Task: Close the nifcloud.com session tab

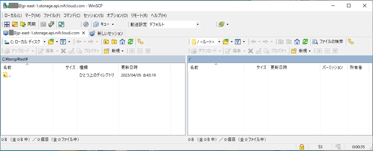Action: [84, 33]
